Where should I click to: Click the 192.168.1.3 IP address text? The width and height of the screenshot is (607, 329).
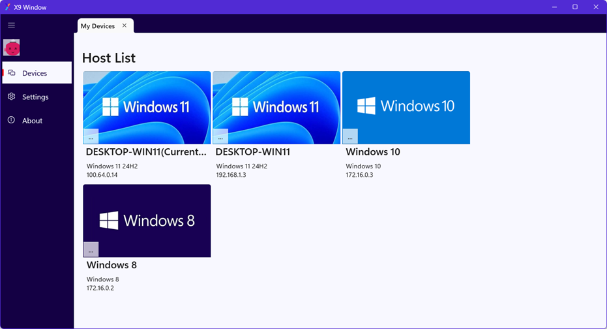[231, 175]
